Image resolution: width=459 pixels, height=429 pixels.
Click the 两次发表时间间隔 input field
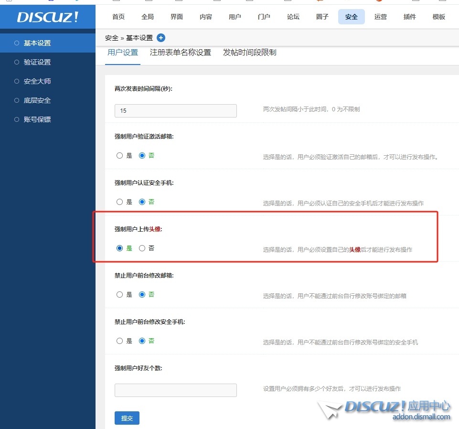(x=176, y=111)
